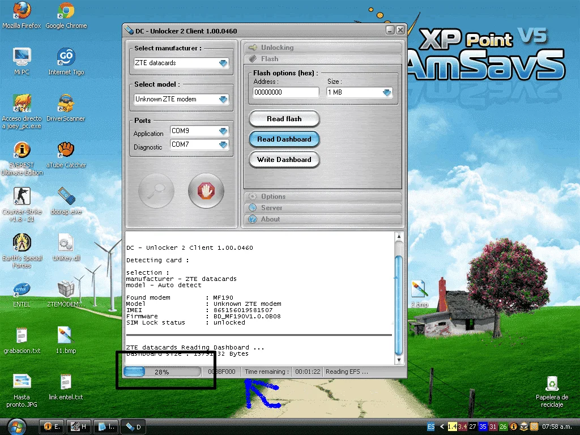The width and height of the screenshot is (580, 435).
Task: Click the IMEI value 865156019581507
Action: 243,310
